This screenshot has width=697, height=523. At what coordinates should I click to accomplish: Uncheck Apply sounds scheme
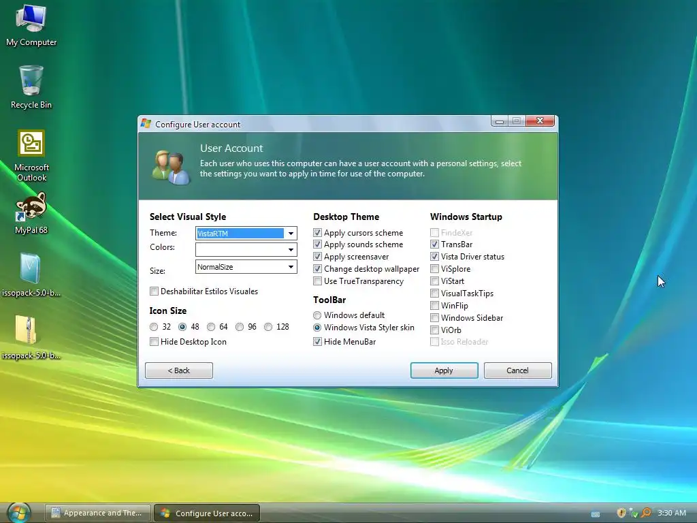coord(317,244)
